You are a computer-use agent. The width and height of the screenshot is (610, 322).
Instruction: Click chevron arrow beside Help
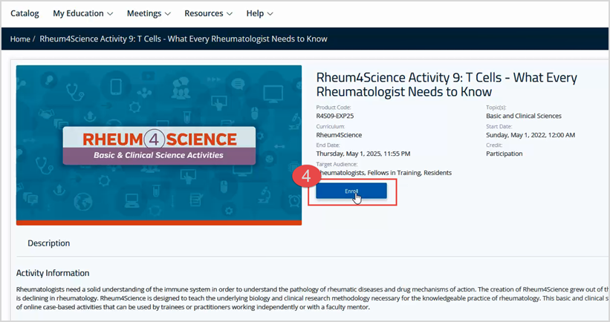(270, 13)
